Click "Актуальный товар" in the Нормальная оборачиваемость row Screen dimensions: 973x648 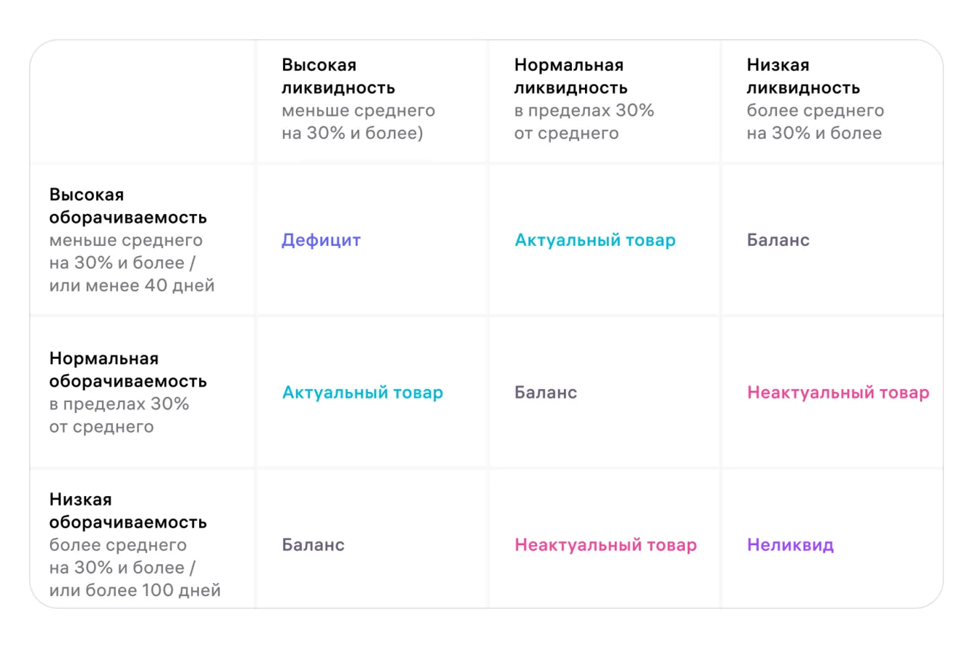362,393
